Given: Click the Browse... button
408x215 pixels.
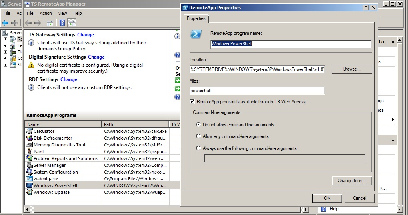Looking at the screenshot, I should point(352,69).
